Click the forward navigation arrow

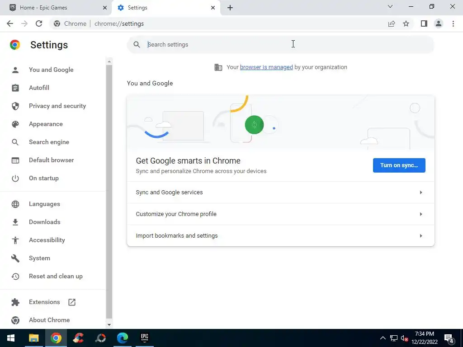[24, 23]
